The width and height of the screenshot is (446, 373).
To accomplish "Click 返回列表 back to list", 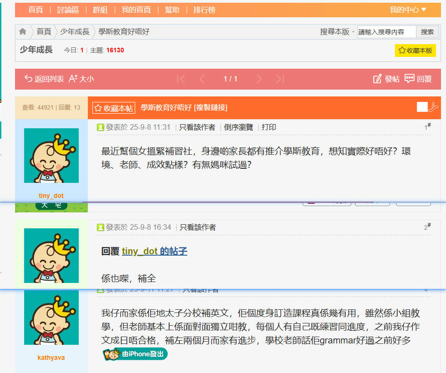I will tap(44, 79).
